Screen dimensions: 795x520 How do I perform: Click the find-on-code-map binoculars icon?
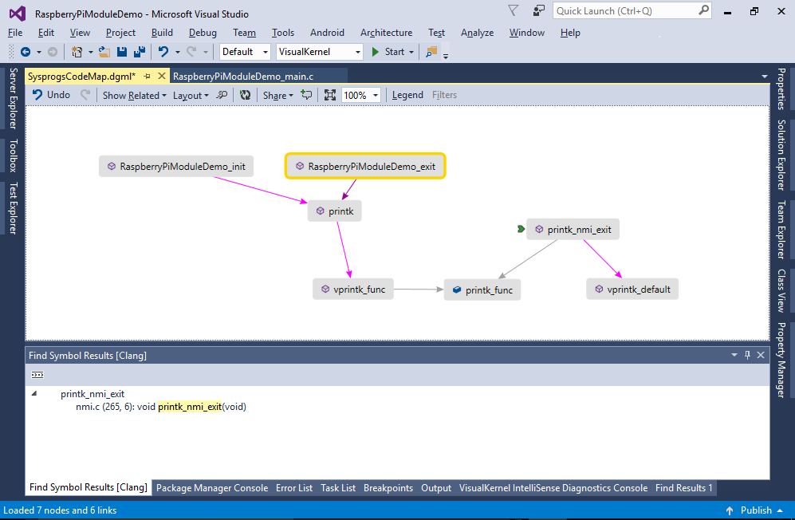click(x=222, y=95)
